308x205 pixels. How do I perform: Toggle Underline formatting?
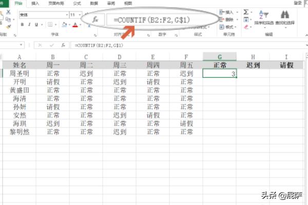click(36, 24)
